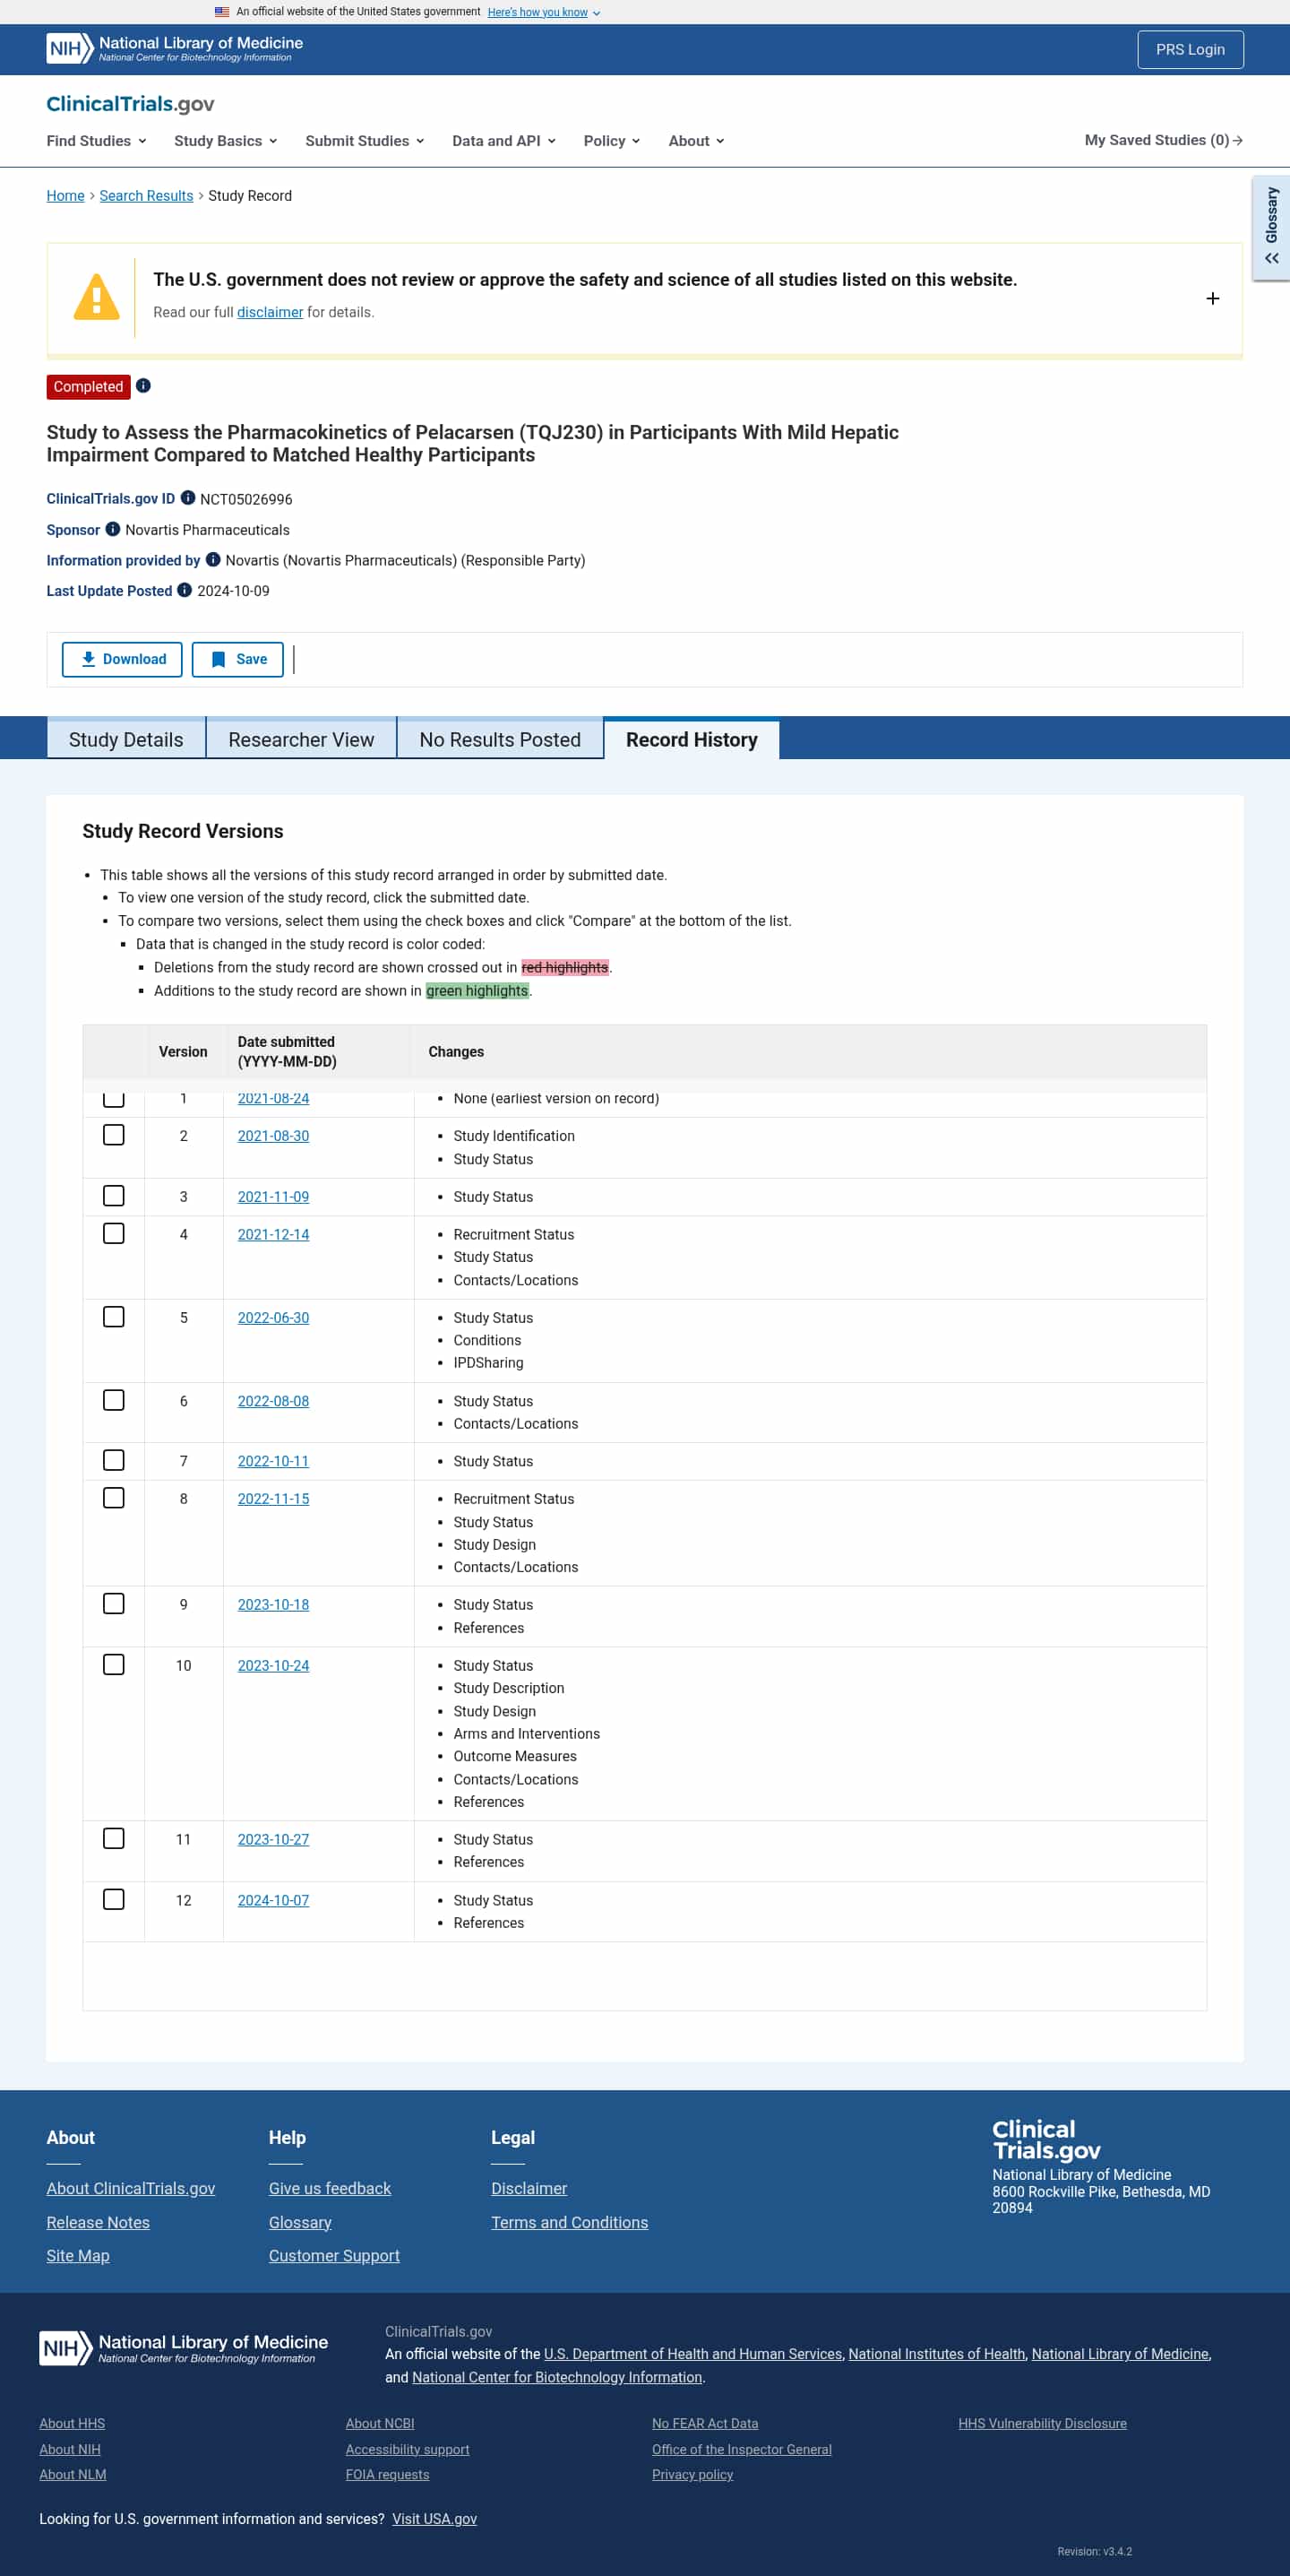The height and width of the screenshot is (2576, 1290).
Task: Expand the disclaimer banner with the plus icon
Action: (x=1212, y=298)
